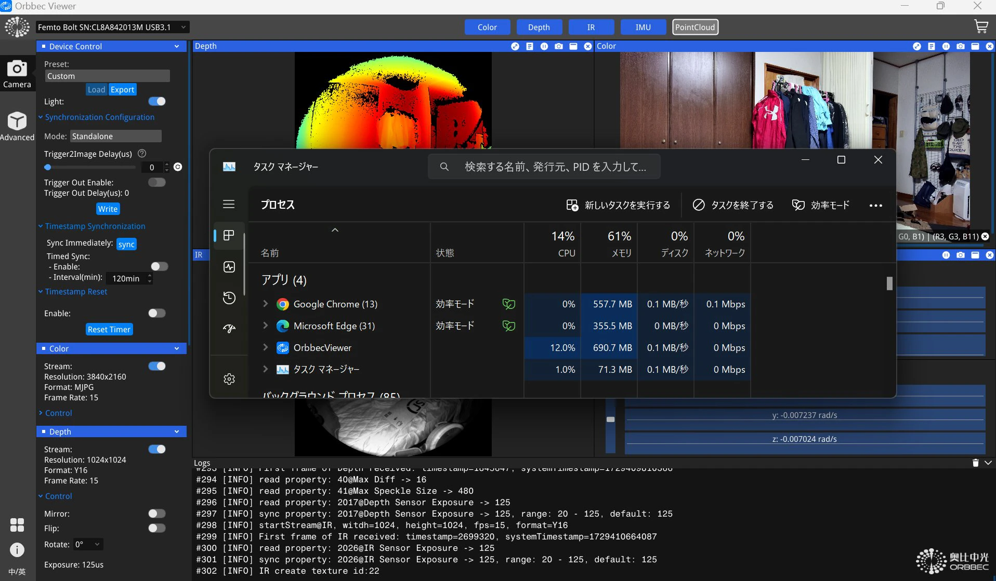Open the Performance page in Task Manager

[229, 267]
